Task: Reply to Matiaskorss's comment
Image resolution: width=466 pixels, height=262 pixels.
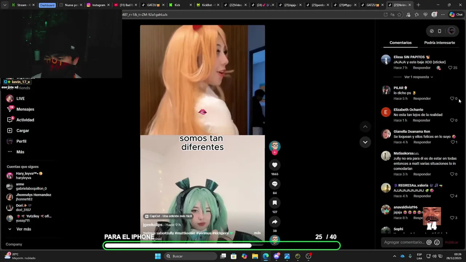Action: point(422,174)
